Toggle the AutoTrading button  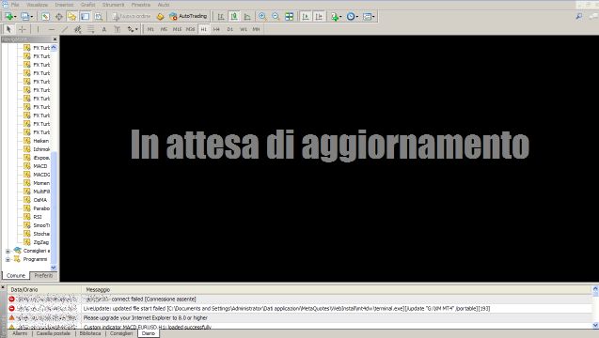click(x=188, y=16)
